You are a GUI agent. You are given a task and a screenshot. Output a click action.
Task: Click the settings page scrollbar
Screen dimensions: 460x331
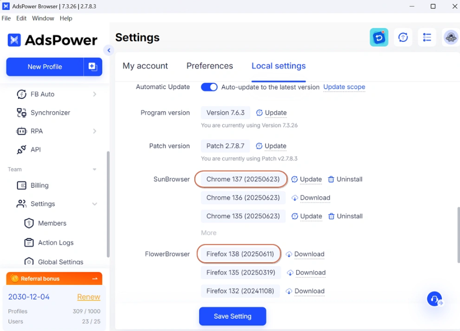(458, 235)
